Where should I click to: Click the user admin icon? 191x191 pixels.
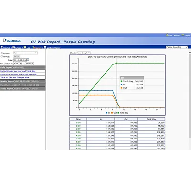coord(167,35)
